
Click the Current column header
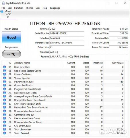[x=71, y=63]
